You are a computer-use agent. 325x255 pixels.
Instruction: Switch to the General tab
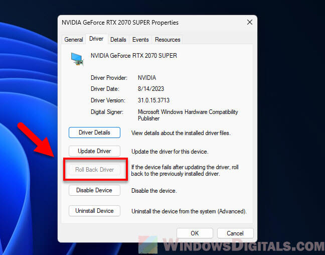point(74,40)
